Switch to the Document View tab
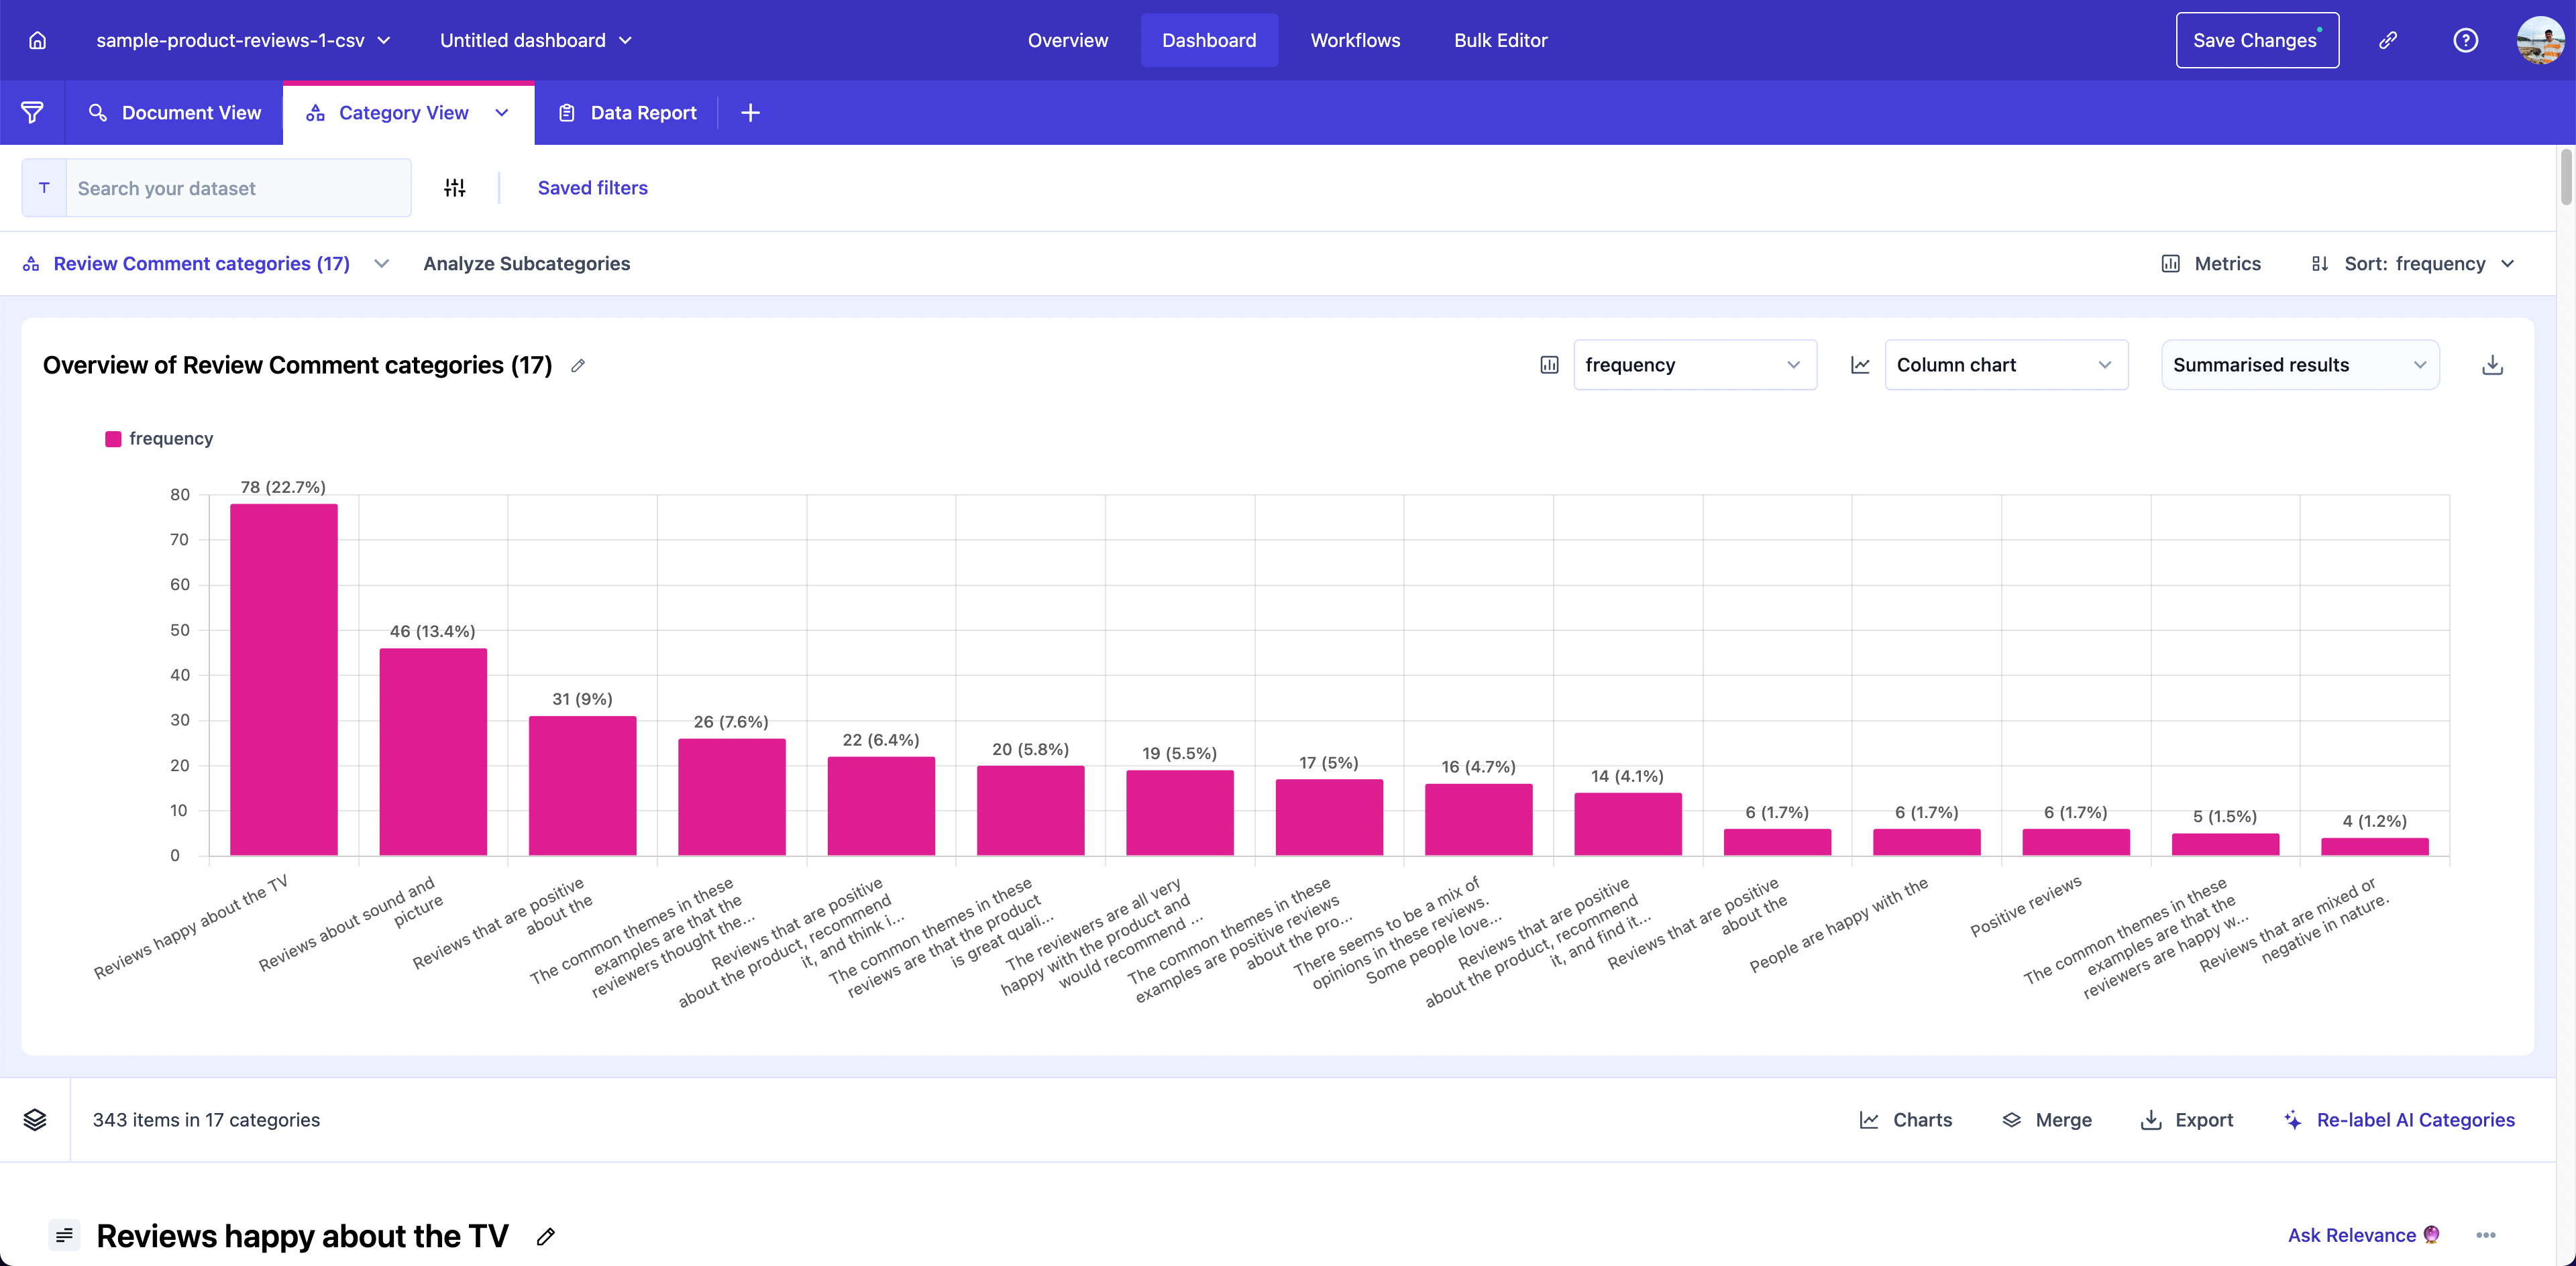 coord(175,113)
